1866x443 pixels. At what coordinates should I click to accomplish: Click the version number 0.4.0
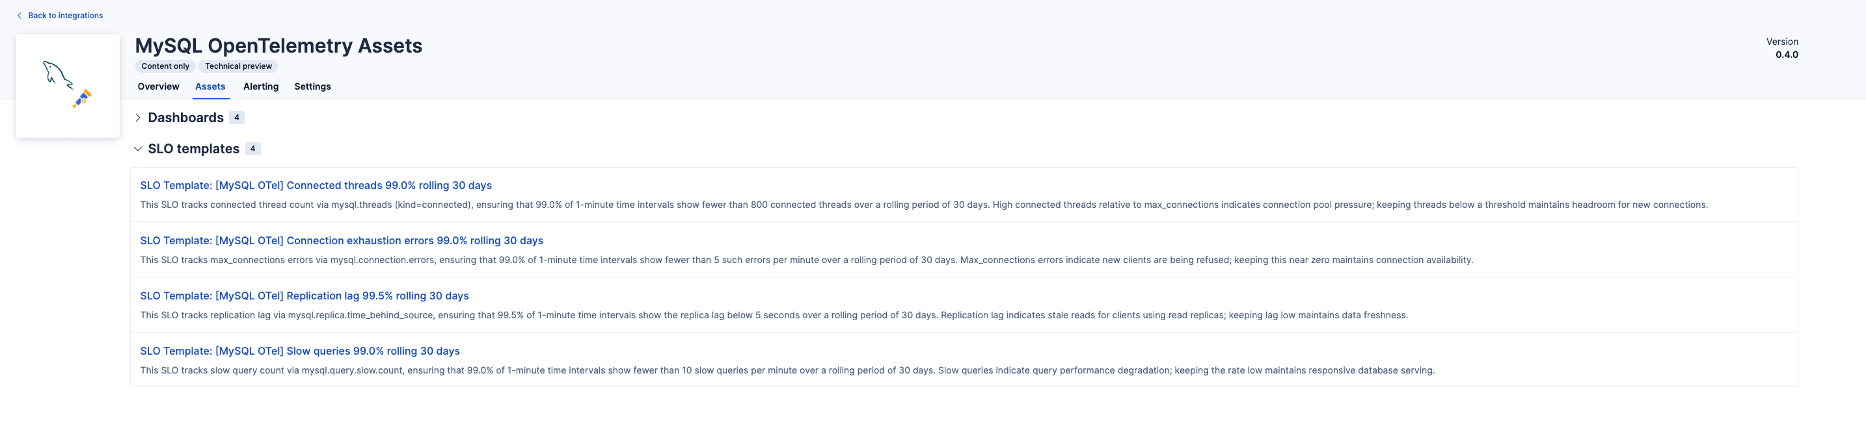(x=1787, y=55)
